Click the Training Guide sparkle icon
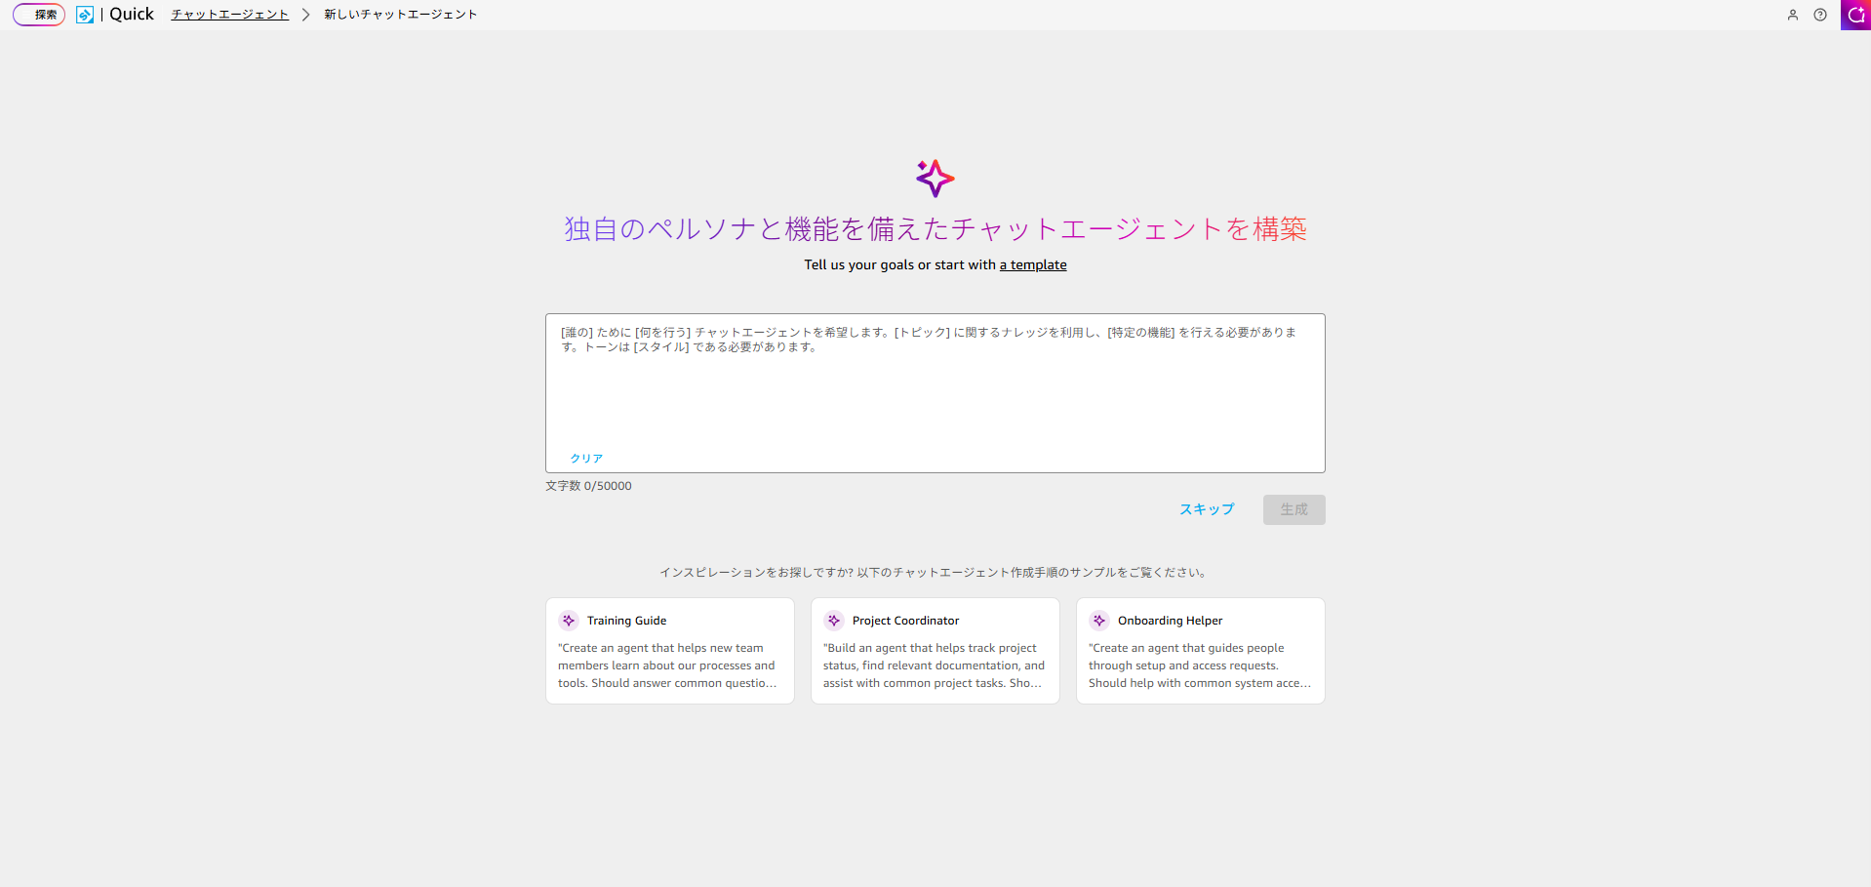The height and width of the screenshot is (887, 1871). pos(569,621)
